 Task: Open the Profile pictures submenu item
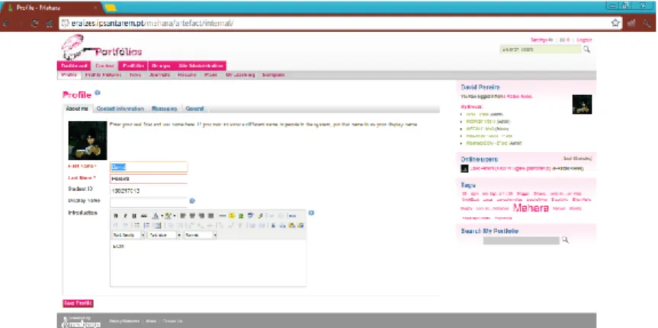click(103, 75)
